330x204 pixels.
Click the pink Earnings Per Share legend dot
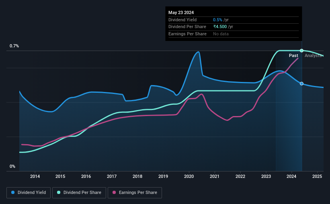coord(114,192)
